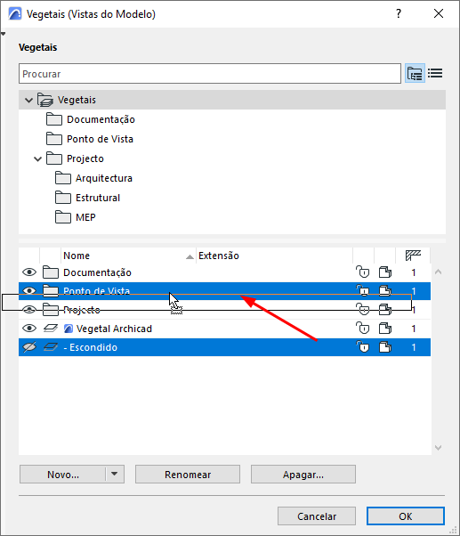460x536 pixels.
Task: Cancel the dialog with Cancelar
Action: point(317,516)
